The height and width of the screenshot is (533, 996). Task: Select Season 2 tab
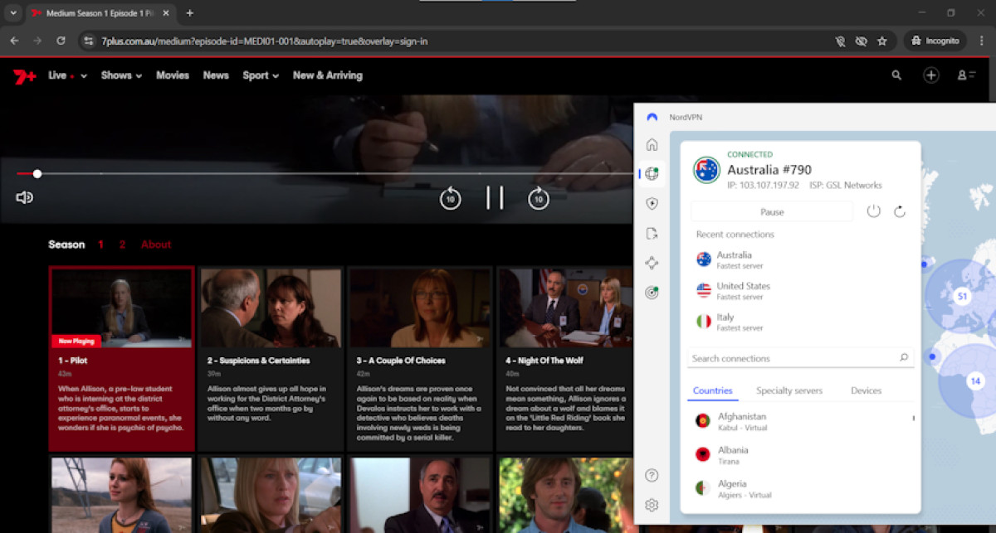(x=122, y=245)
